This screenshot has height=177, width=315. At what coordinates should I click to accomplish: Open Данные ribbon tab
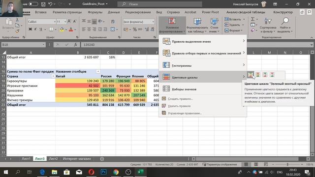114,12
